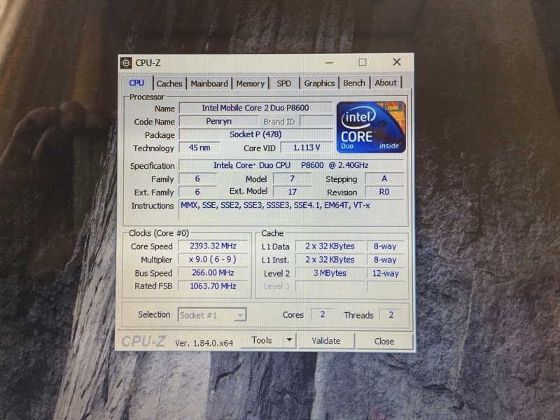Click the Level 2 associativity '12-way'

386,273
